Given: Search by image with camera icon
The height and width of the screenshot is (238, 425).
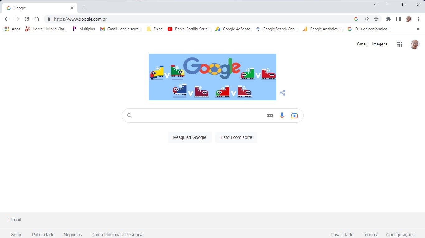Looking at the screenshot, I should tap(295, 116).
